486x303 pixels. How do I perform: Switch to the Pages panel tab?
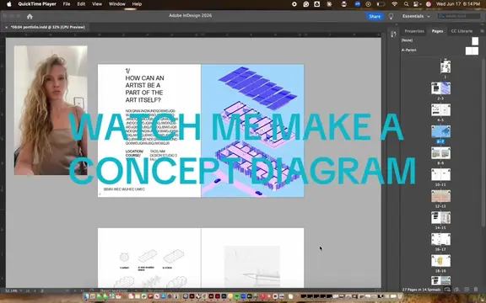coord(437,31)
